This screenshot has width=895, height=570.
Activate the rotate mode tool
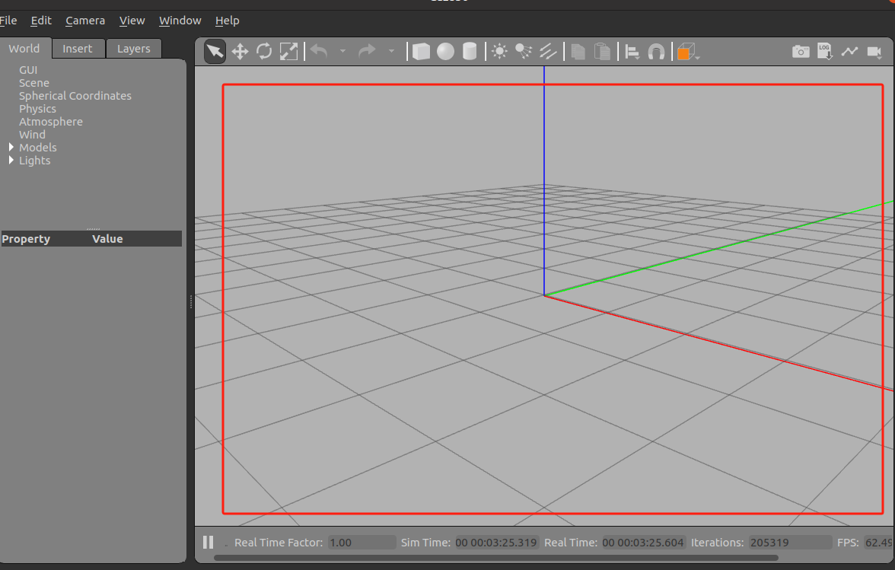pyautogui.click(x=264, y=52)
